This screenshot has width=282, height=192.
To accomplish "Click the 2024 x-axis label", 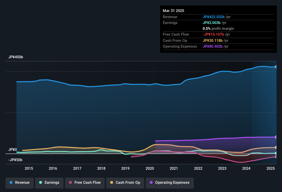I will coord(246,168).
